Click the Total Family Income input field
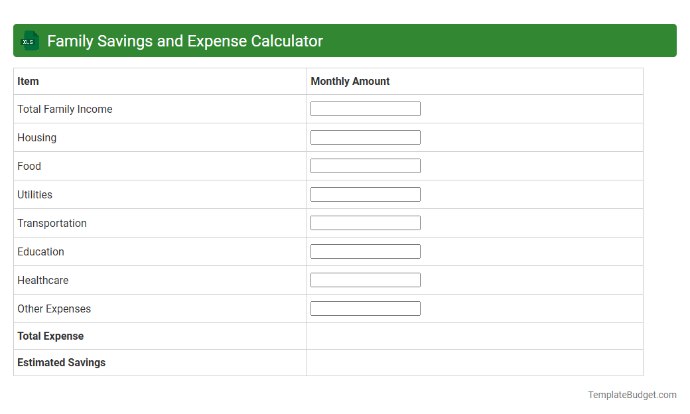The width and height of the screenshot is (690, 414). click(x=365, y=108)
